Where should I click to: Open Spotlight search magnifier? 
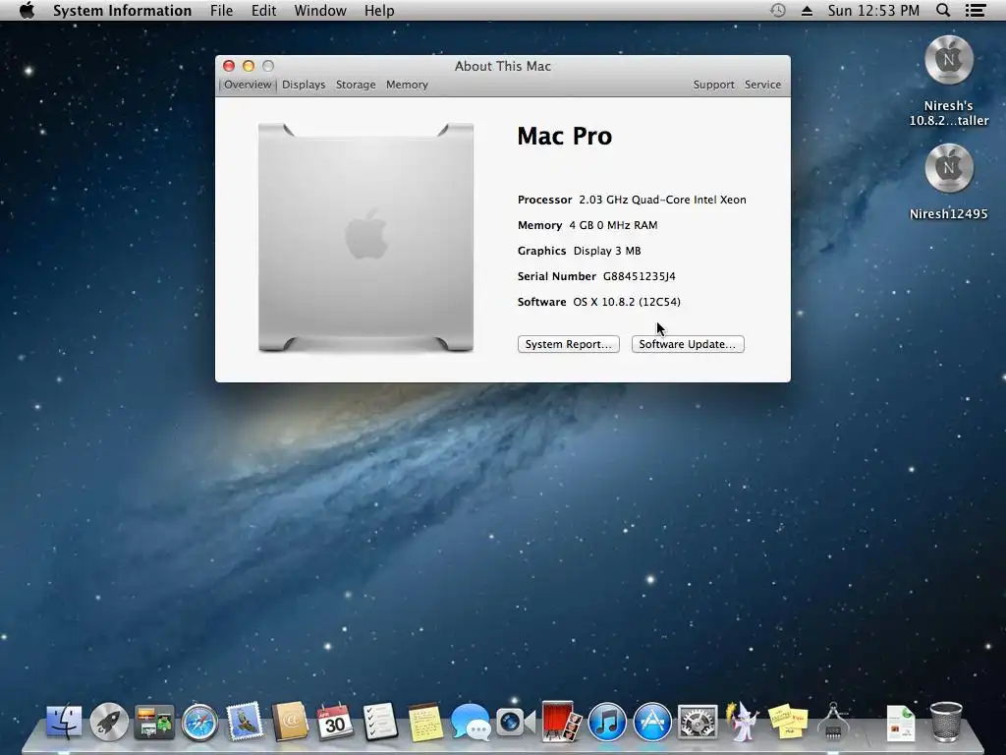[x=943, y=10]
